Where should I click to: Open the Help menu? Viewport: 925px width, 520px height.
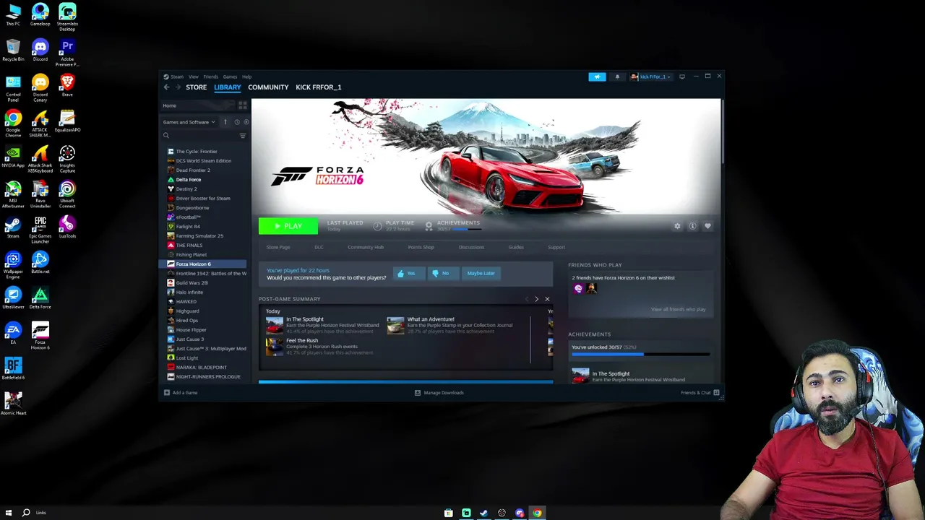pos(246,77)
